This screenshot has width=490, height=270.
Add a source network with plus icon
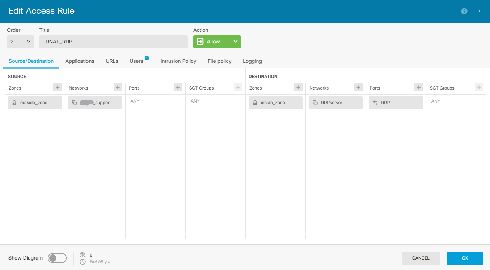click(x=118, y=87)
